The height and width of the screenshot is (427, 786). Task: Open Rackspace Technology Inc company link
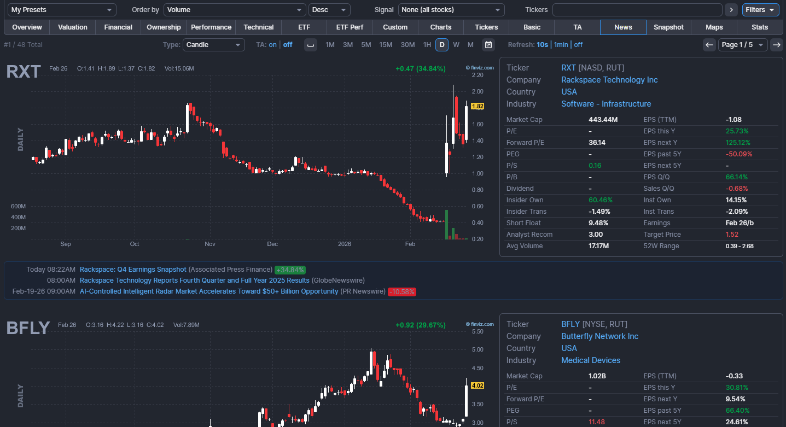coord(609,80)
